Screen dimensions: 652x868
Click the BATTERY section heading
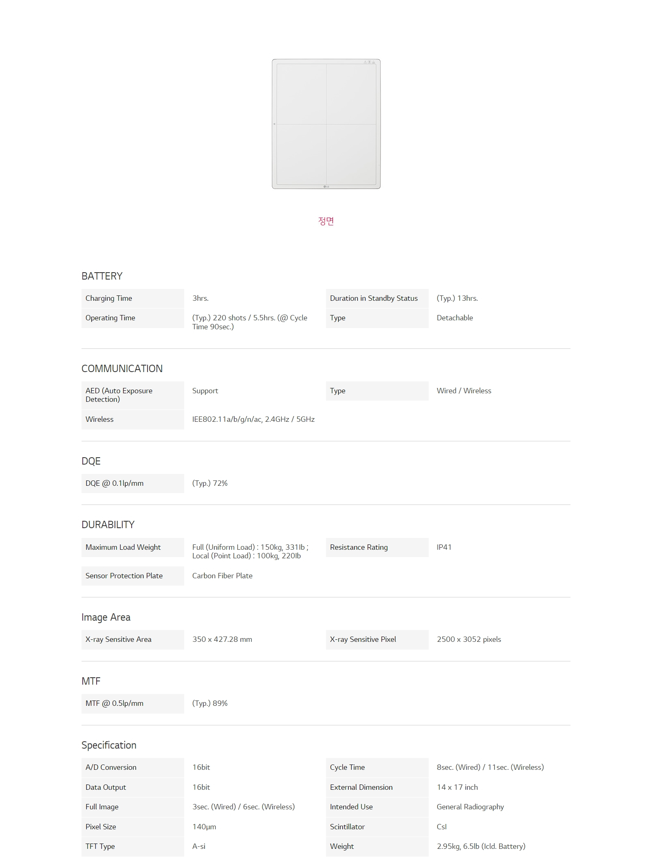point(102,276)
